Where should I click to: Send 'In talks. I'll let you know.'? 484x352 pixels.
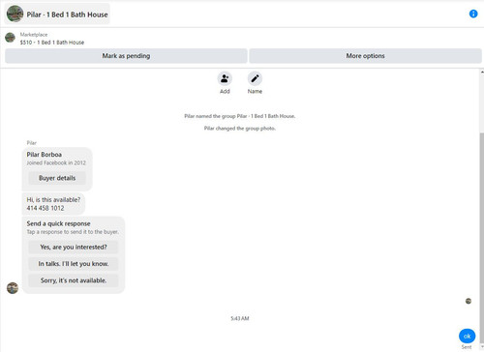74,264
